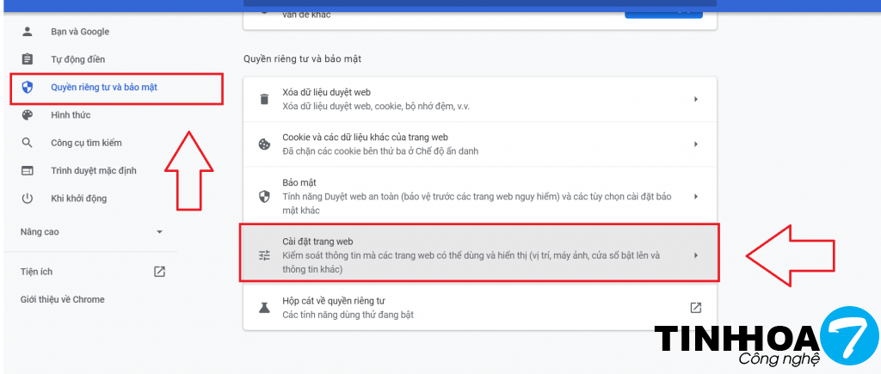This screenshot has width=881, height=374.
Task: Open external link icon for Hộp cát row
Action: tap(695, 308)
